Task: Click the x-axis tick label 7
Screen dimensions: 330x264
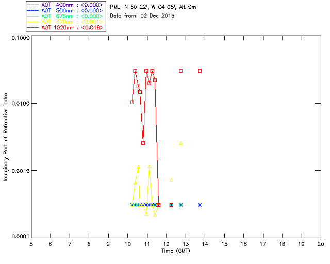Action: pos(70,244)
